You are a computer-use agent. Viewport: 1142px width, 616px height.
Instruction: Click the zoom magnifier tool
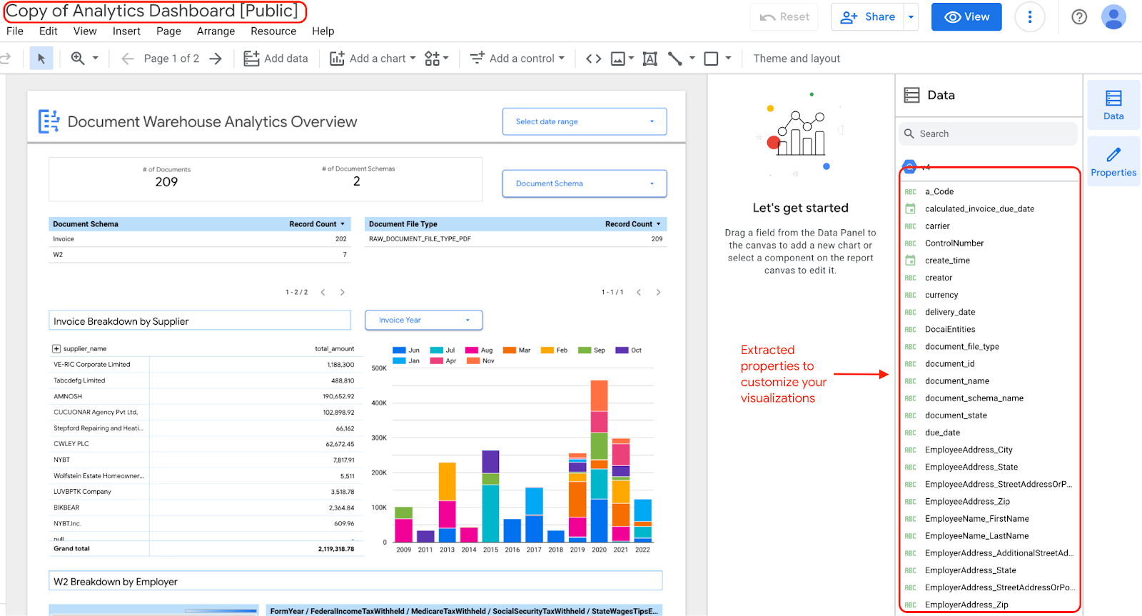click(x=78, y=59)
